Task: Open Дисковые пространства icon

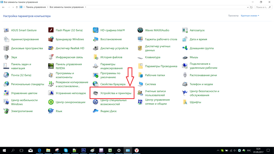Action: [6, 48]
